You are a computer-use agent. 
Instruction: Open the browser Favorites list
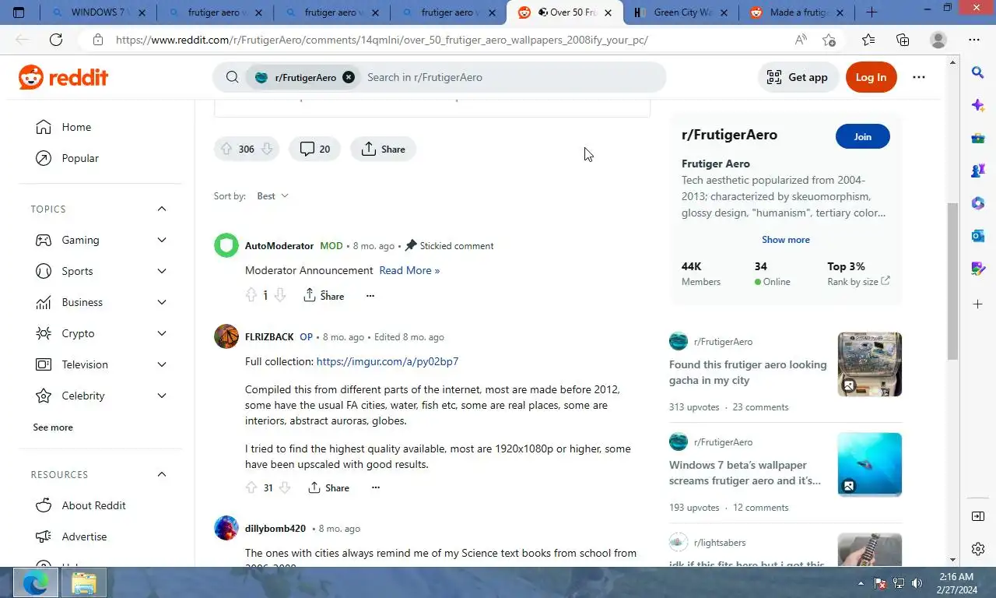(x=868, y=40)
